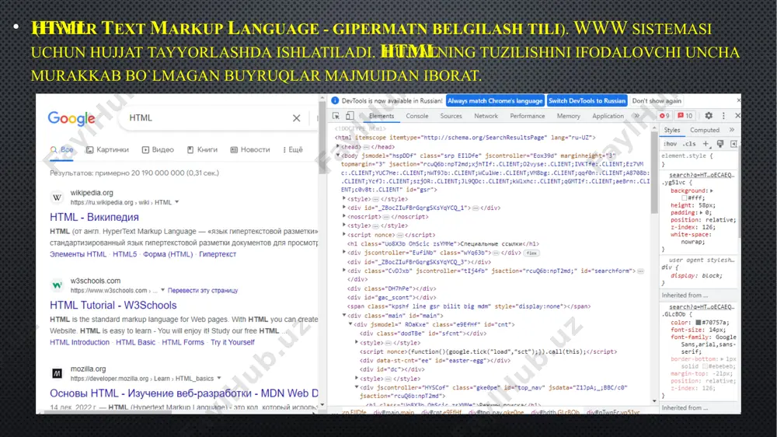
Task: Expand the background property triangle in Styles
Action: [x=712, y=191]
